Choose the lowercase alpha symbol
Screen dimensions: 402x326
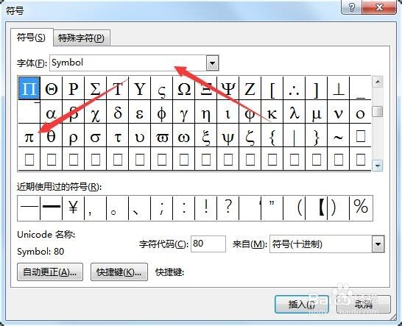pos(52,112)
